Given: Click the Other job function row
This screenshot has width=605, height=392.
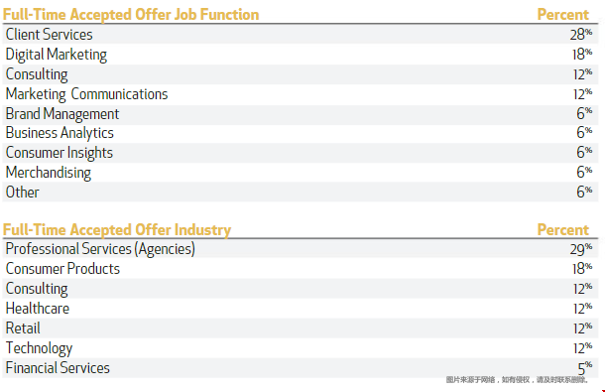Looking at the screenshot, I should pyautogui.click(x=301, y=193).
